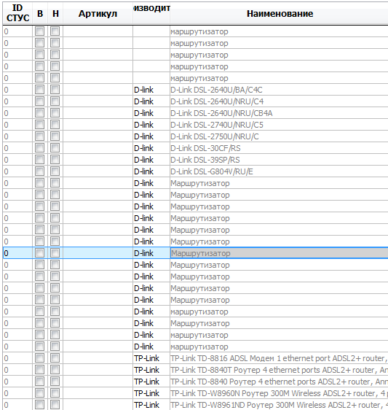Click Артикул cell in TP-Link TD-8840T row
Screen dimensions: 388x410
98,370
